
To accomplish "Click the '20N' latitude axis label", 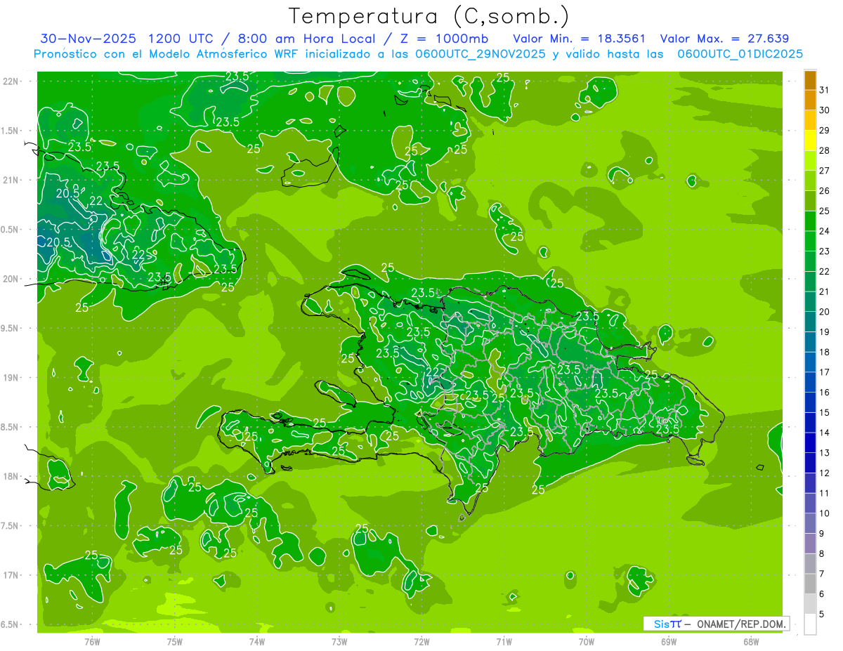I will point(11,279).
